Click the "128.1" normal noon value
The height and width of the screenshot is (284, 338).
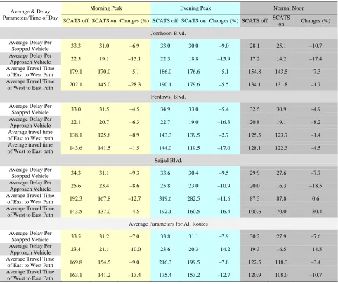coord(254,148)
